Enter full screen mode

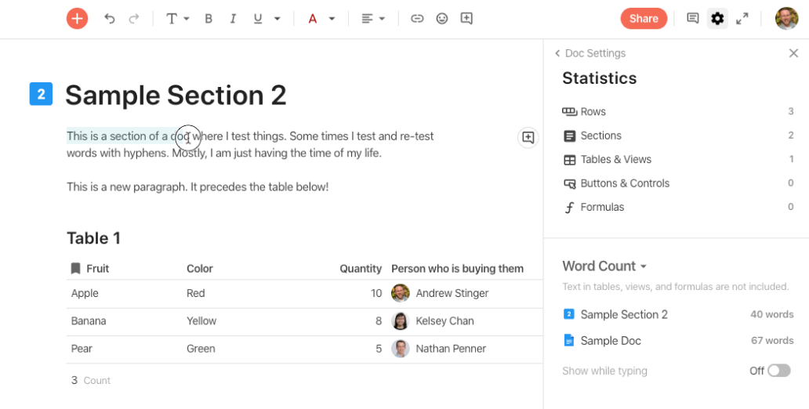(742, 19)
